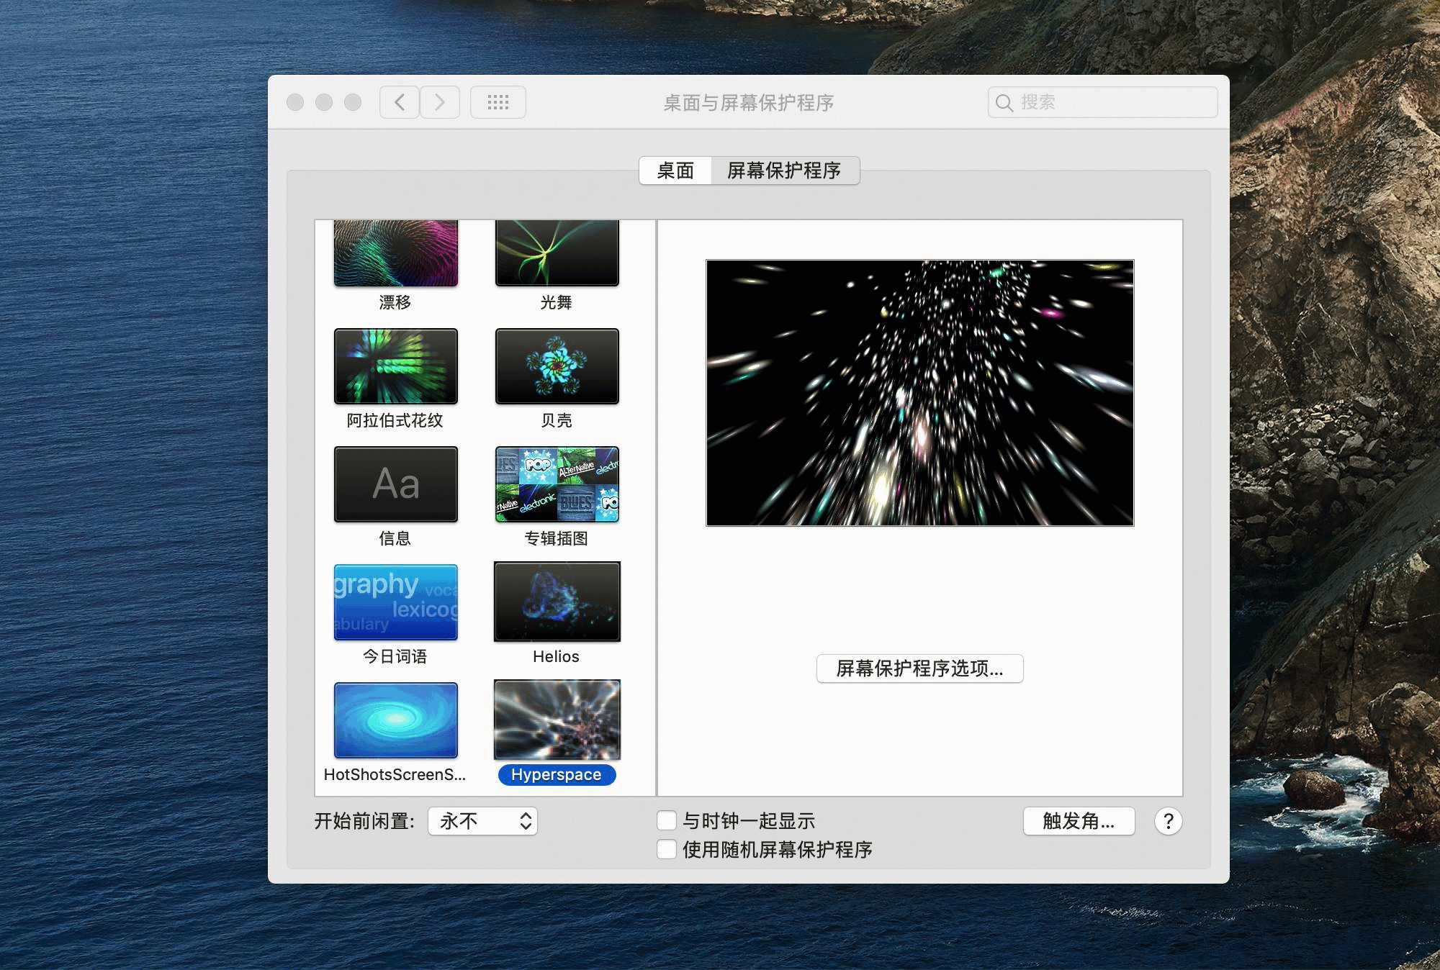Pick the Helios screen saver thumbnail
This screenshot has height=970, width=1440.
[557, 602]
